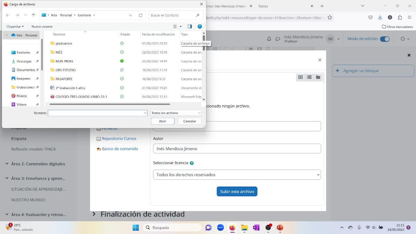This screenshot has height=234, width=416.
Task: Bookmark this page with the star
Action: [330, 18]
